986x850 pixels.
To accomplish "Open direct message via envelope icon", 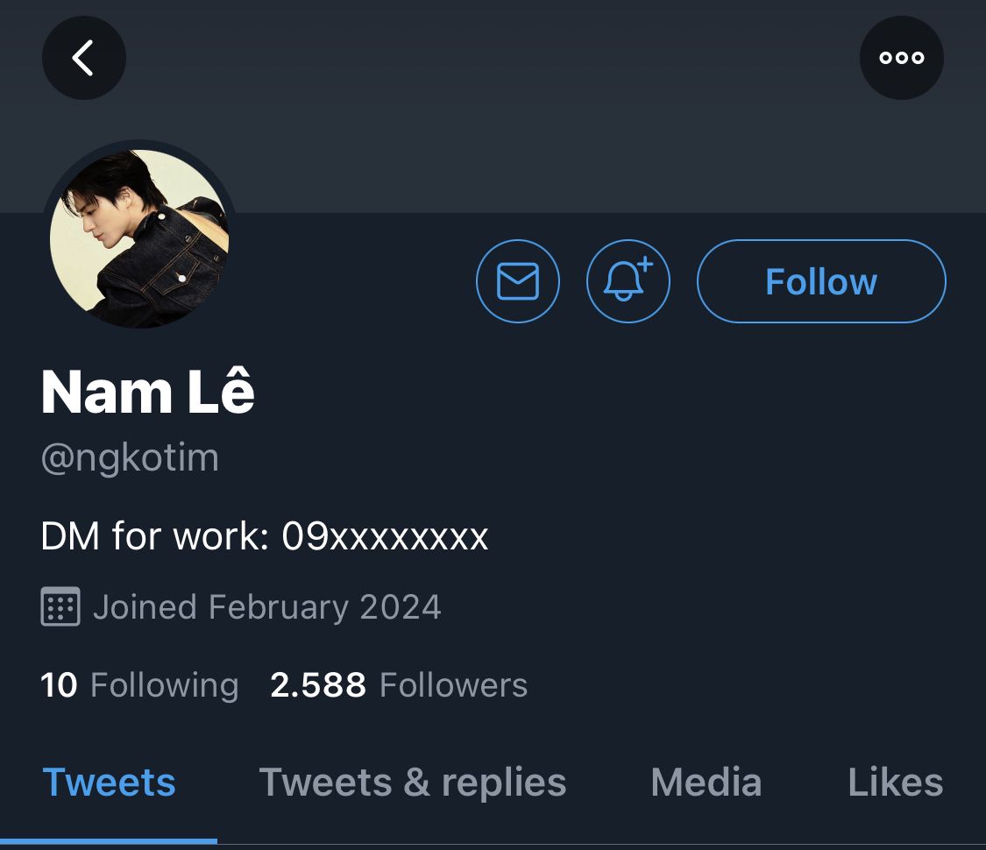I will pyautogui.click(x=517, y=281).
